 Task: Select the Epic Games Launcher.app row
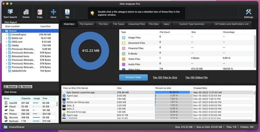[157, 93]
